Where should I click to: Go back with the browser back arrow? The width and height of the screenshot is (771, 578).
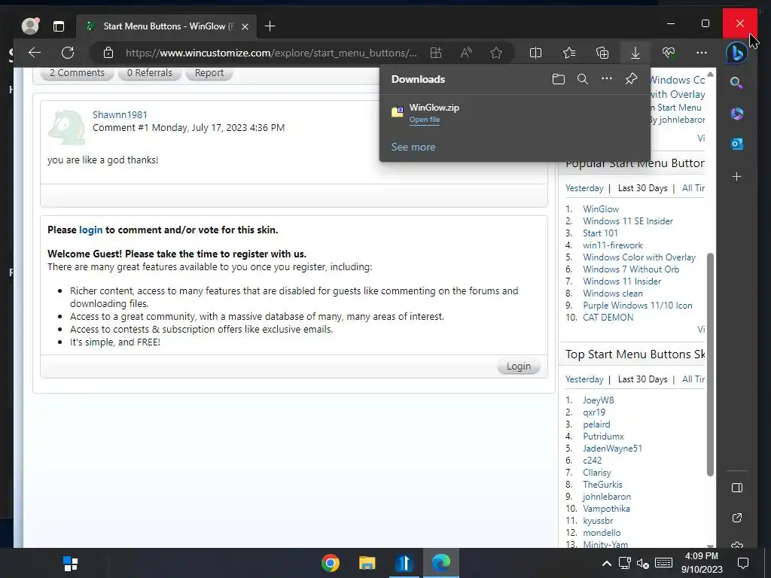[35, 53]
